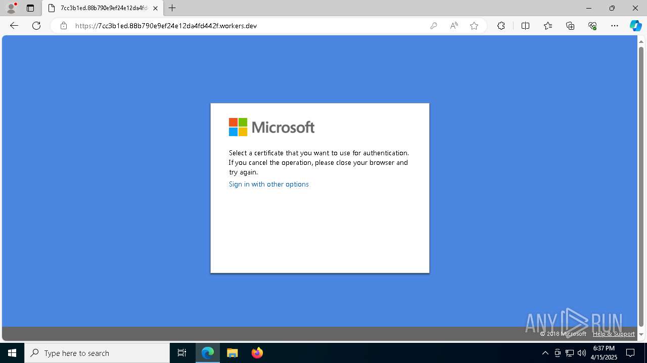Open the Copilot sidebar icon
The height and width of the screenshot is (363, 647).
(x=635, y=26)
